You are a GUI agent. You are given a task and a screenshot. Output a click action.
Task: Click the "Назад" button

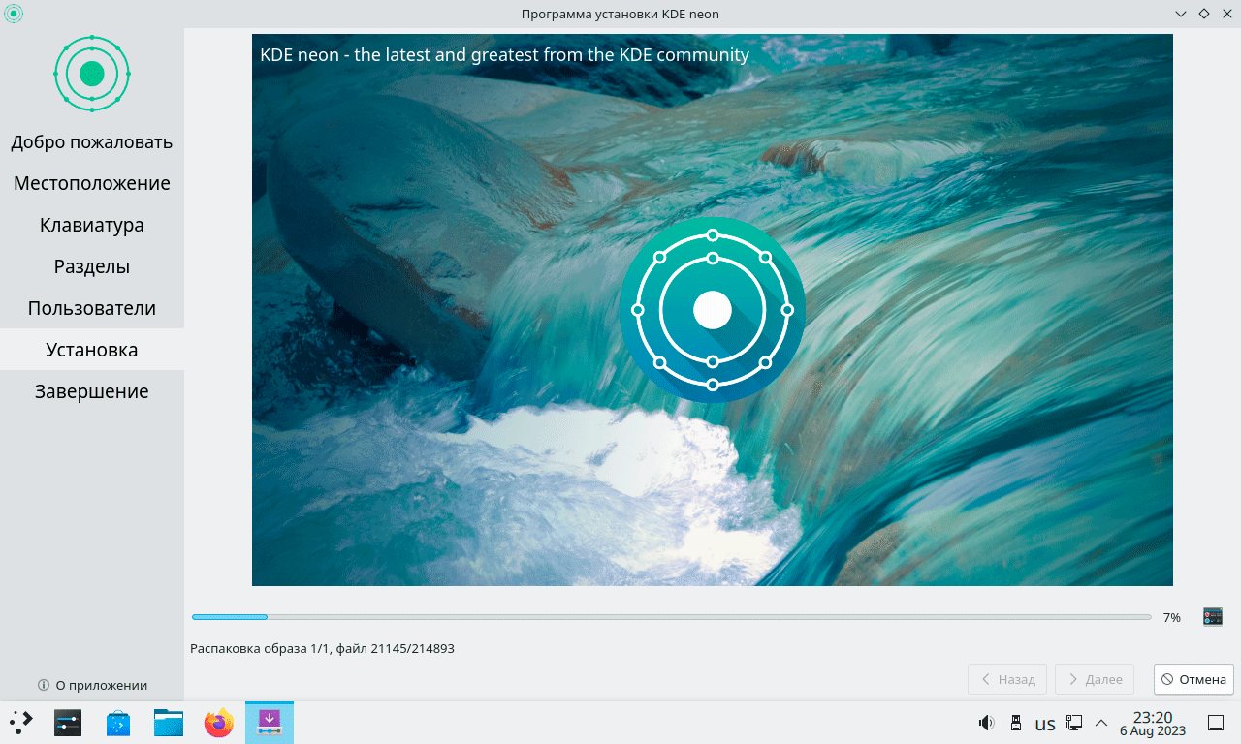coord(1007,679)
